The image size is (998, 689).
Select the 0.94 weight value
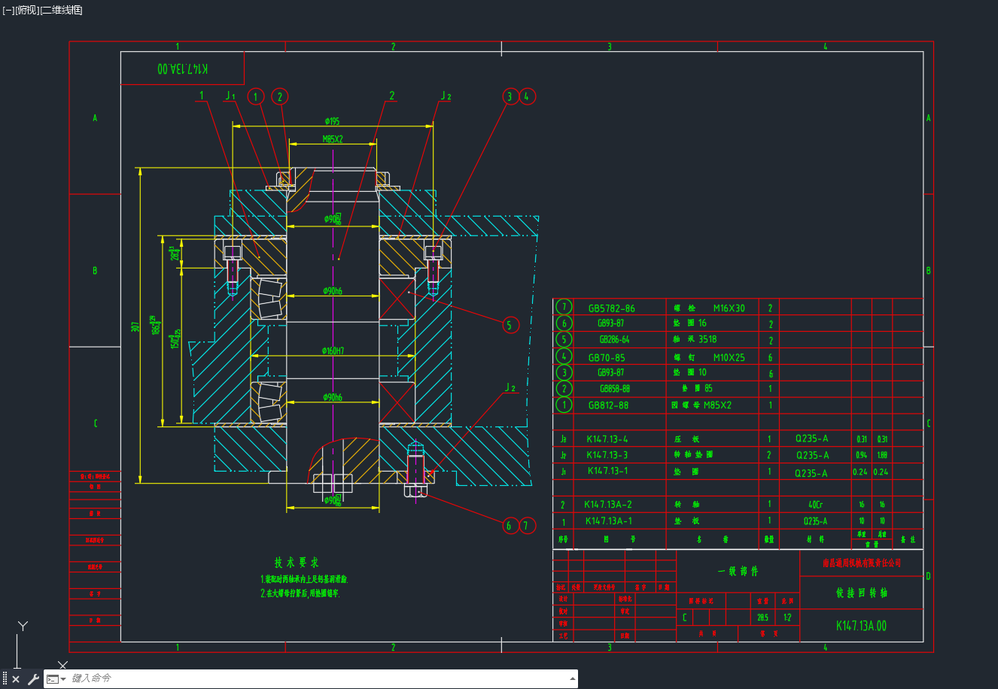(862, 455)
